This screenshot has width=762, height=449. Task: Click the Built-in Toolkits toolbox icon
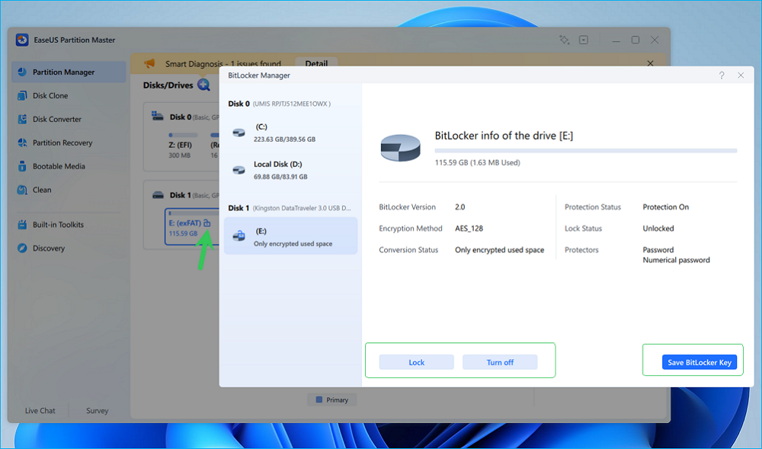click(22, 224)
